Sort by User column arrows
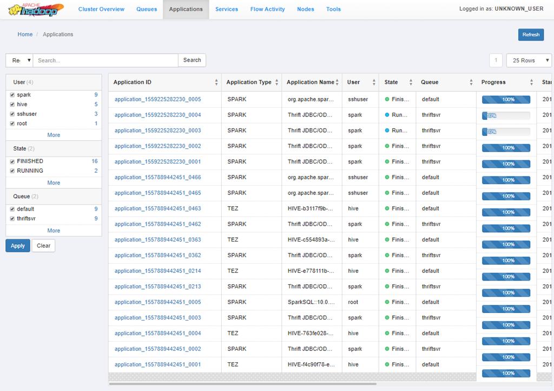554x391 pixels. (374, 82)
